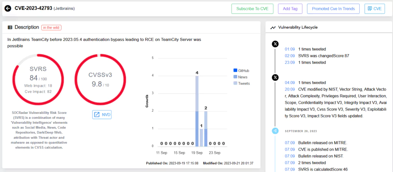Viewport: 393px width, 172px height.
Task: Toggle the GitHub legend swatch
Action: click(235, 71)
